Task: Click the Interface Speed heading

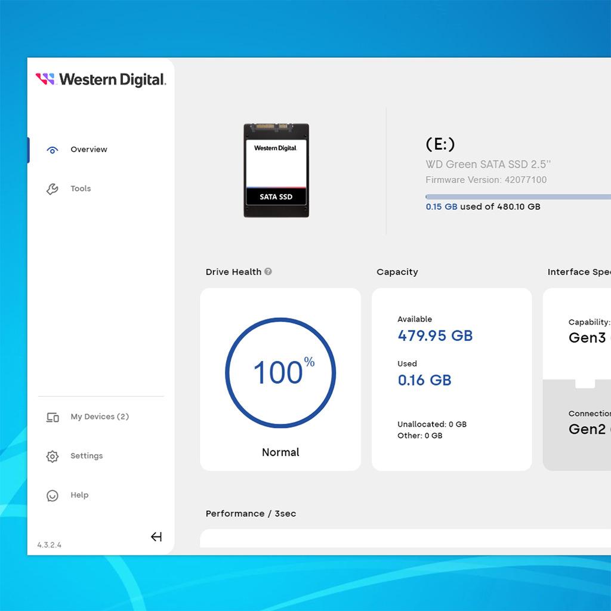Action: click(579, 272)
